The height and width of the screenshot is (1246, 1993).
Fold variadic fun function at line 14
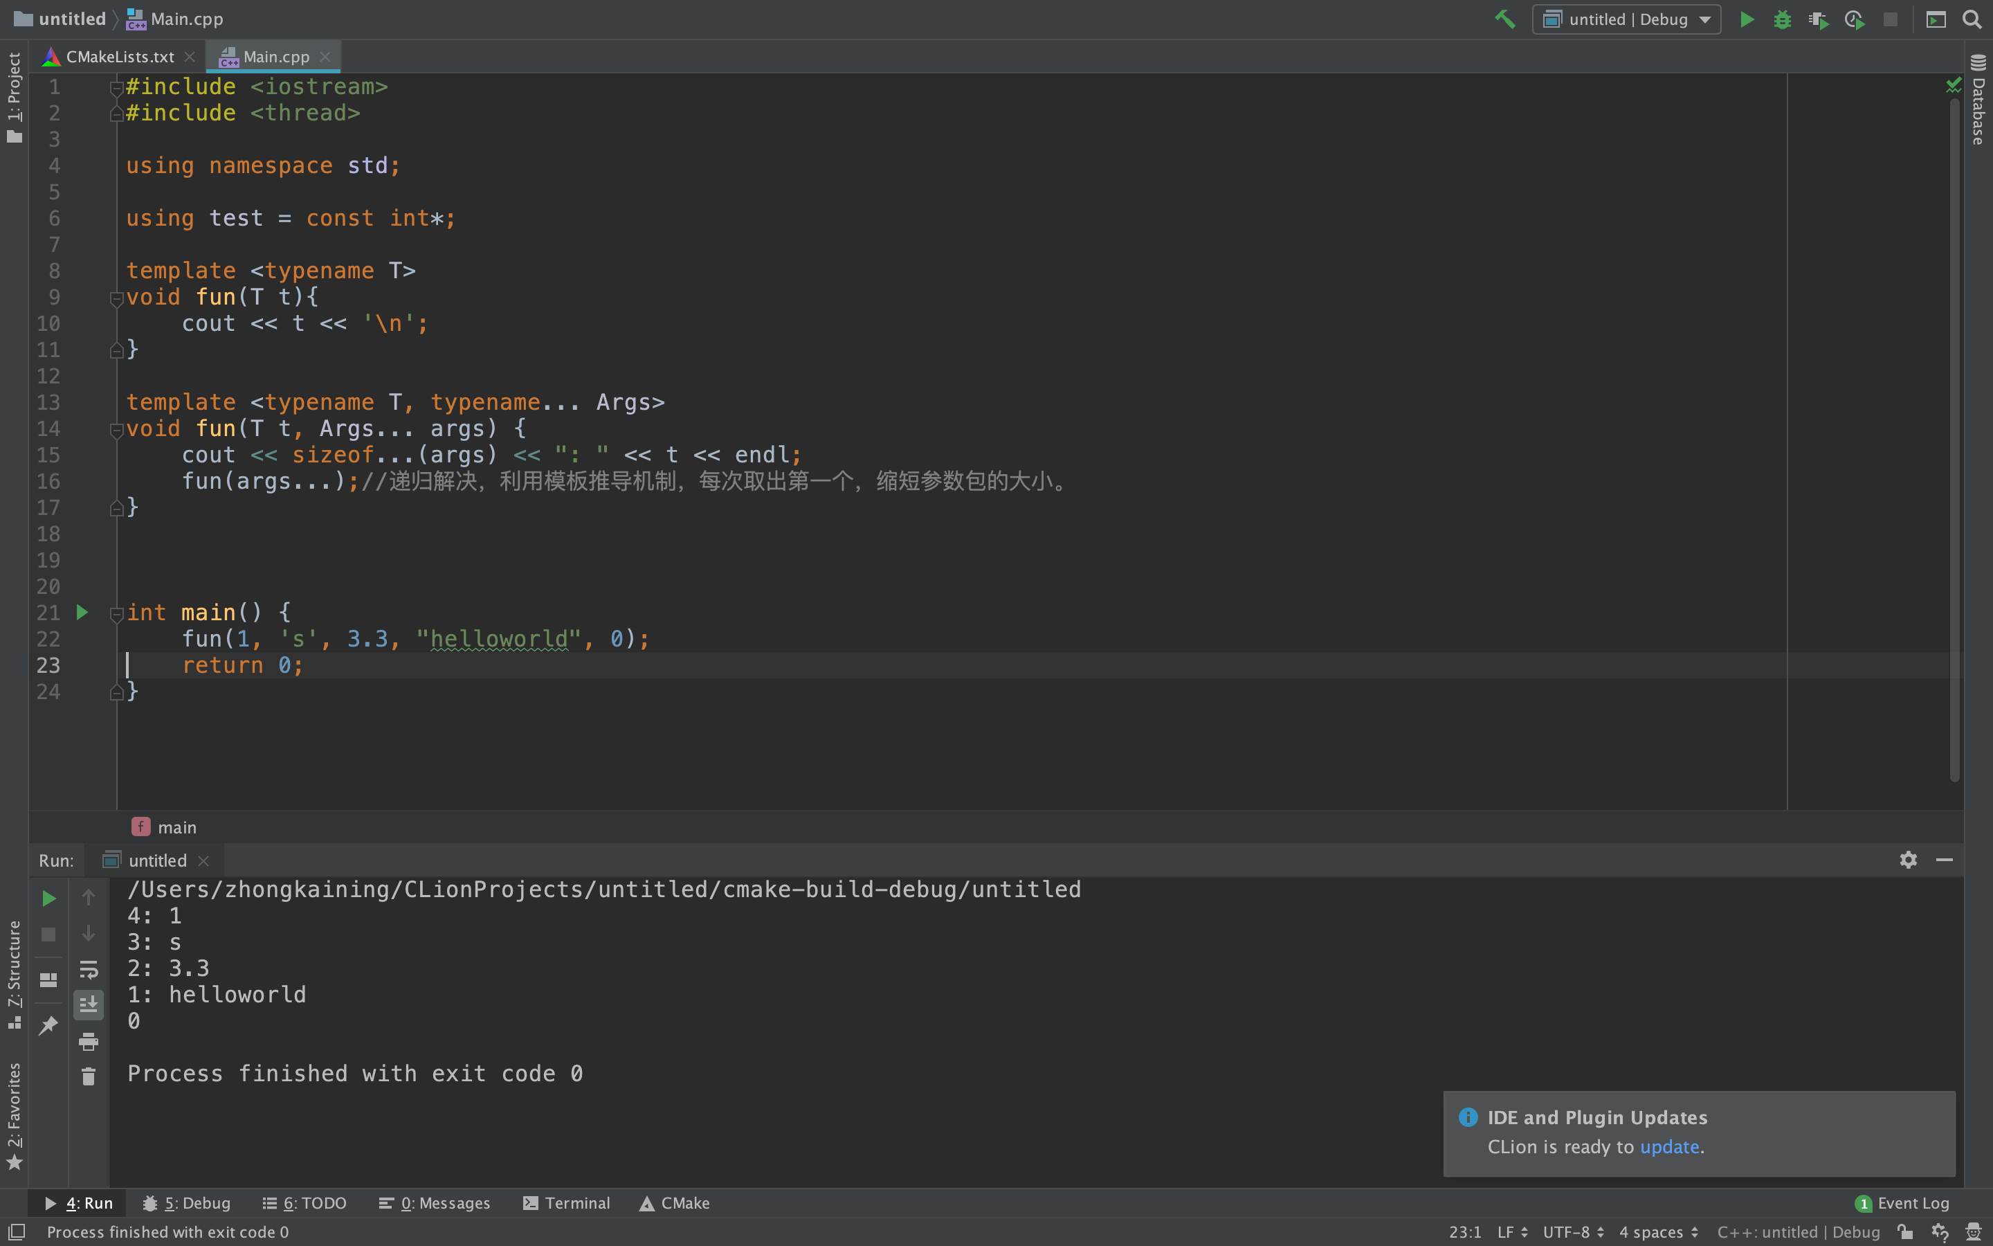click(116, 430)
